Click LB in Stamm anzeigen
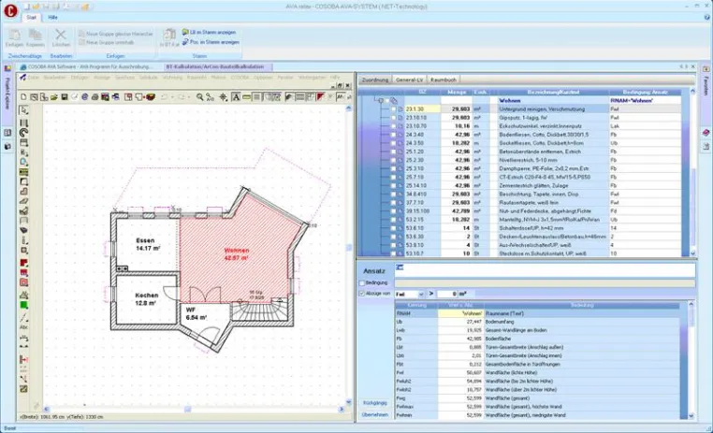 [210, 32]
